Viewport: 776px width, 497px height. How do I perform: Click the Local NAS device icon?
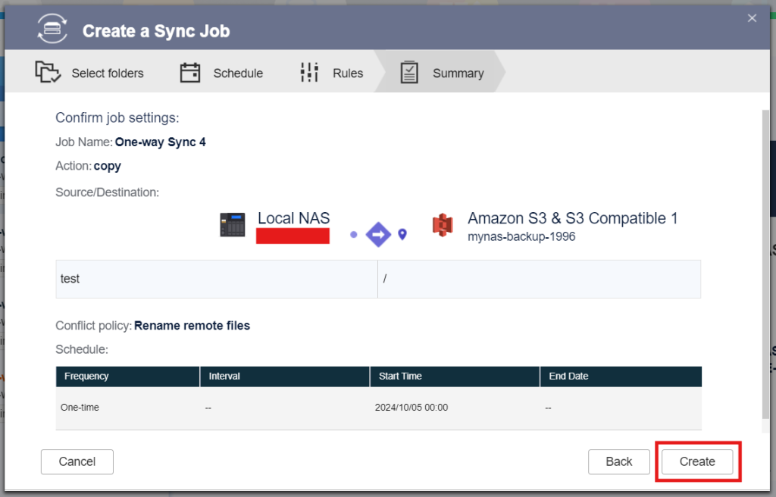pyautogui.click(x=233, y=225)
